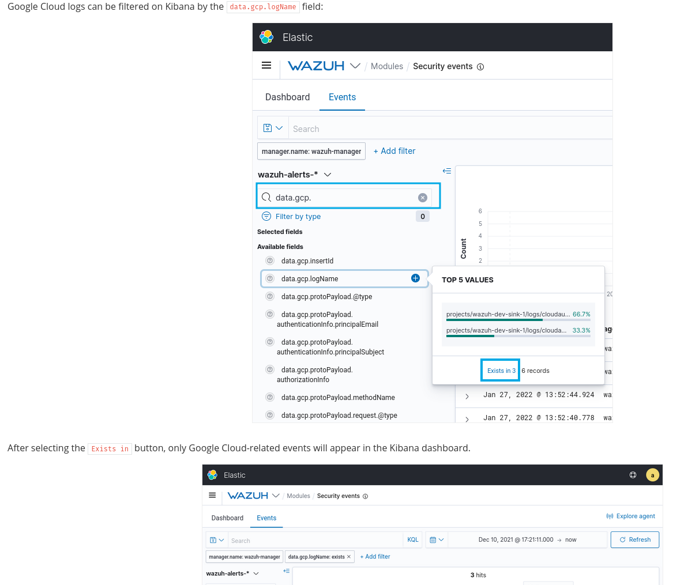This screenshot has width=688, height=585.
Task: Expand the wazuh-alerts-* index pattern dropdown
Action: (328, 174)
